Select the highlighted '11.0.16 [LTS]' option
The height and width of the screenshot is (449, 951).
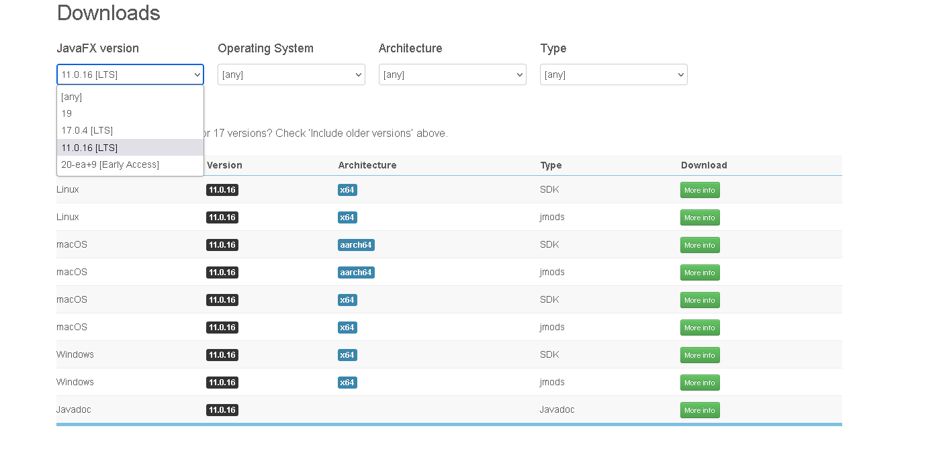89,147
